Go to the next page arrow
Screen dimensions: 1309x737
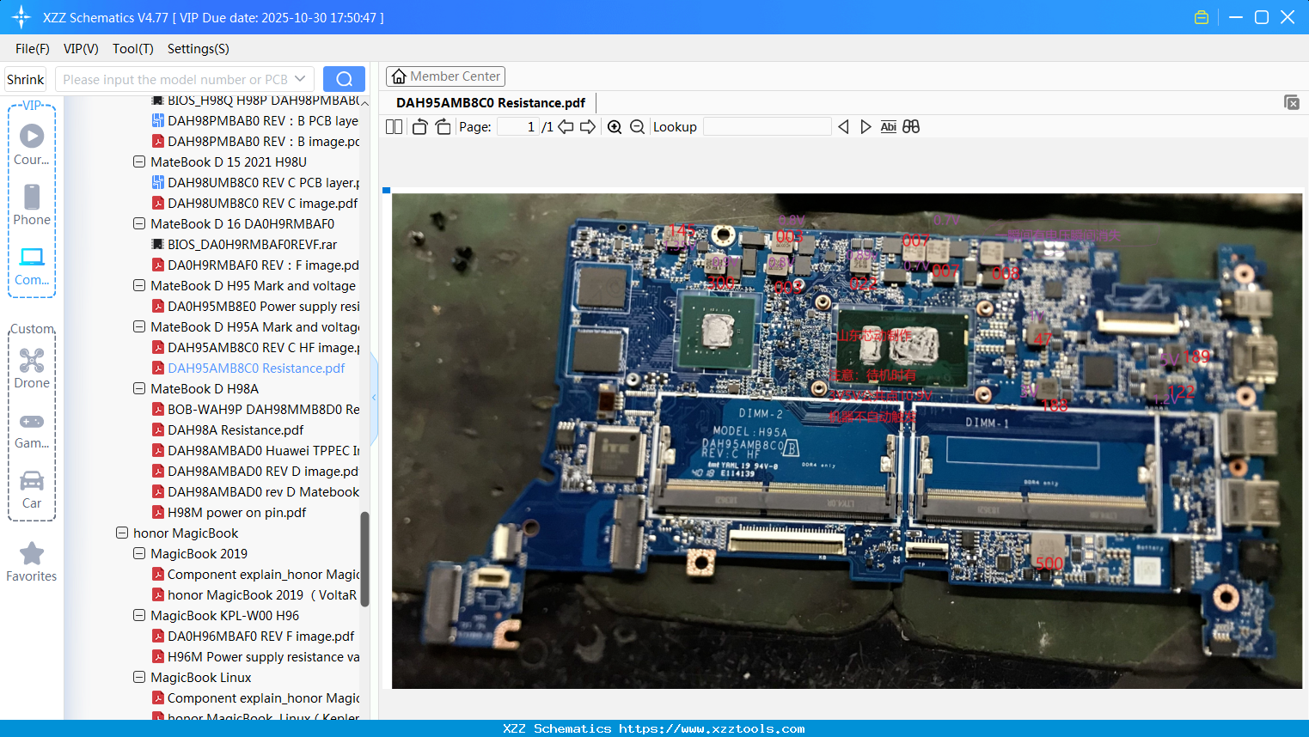[x=588, y=127]
